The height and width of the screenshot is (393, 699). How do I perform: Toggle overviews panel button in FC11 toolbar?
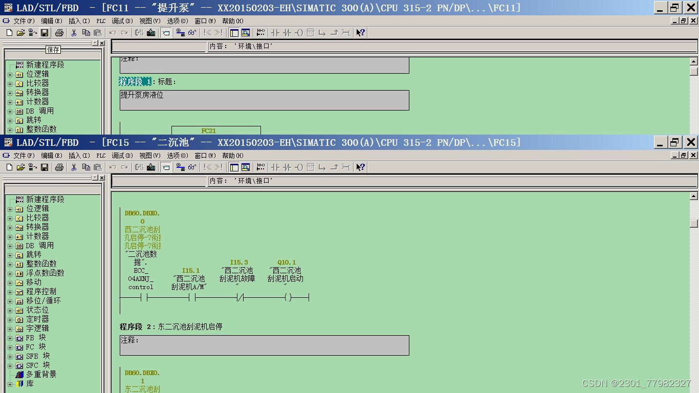[234, 33]
